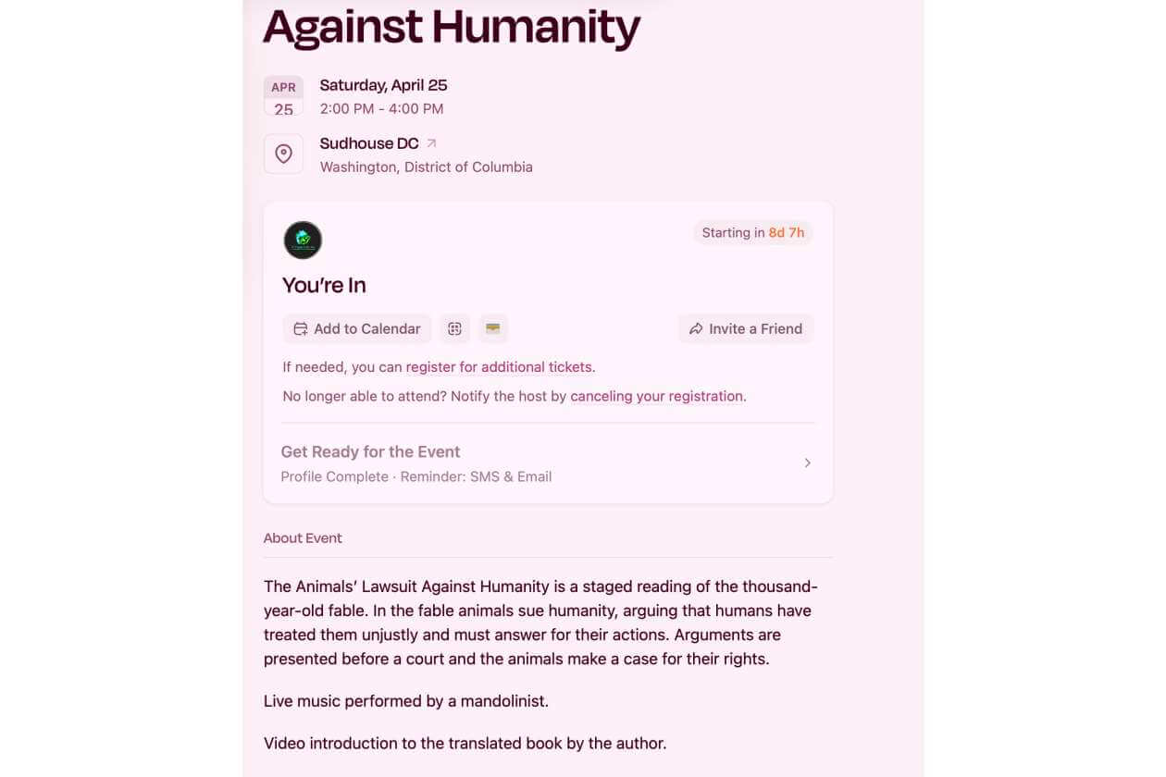1166x777 pixels.
Task: Click the 2:00 PM - 4:00 PM time
Action: pyautogui.click(x=381, y=108)
